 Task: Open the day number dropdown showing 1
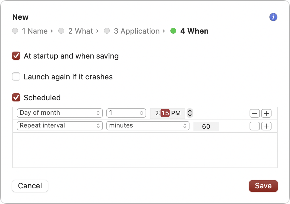point(126,113)
